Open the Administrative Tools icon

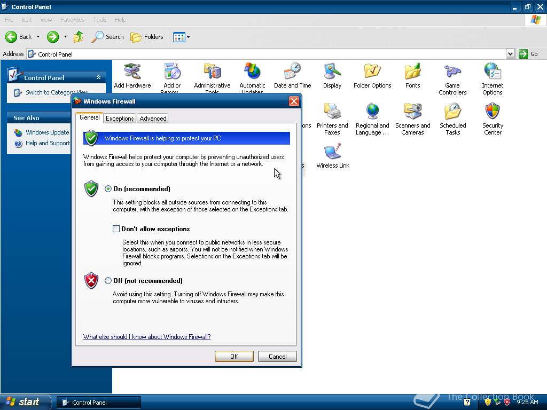tap(212, 77)
